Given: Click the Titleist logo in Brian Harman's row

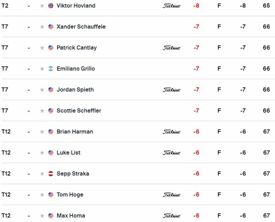Looking at the screenshot, I should [171, 132].
